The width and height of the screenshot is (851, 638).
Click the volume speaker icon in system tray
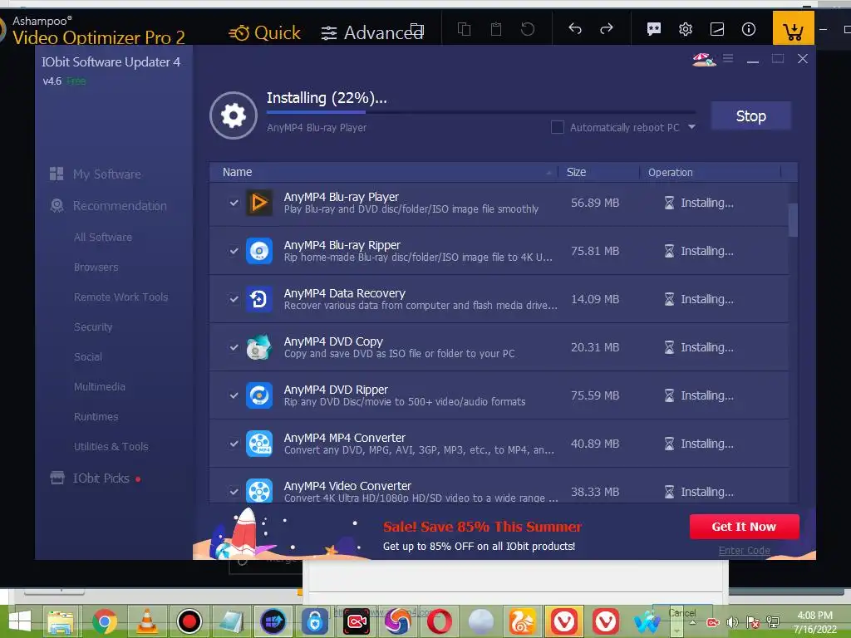733,622
